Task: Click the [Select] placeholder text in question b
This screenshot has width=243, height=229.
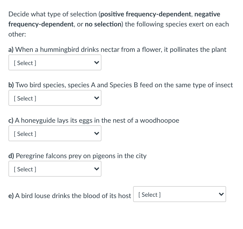Action: 25,98
